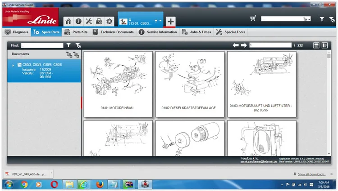Open the Diagnosis tab

17,32
